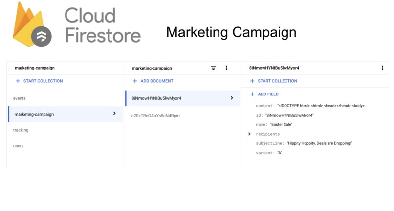Click the name field 'Easter Sale'
The image size is (394, 211).
[x=281, y=125]
